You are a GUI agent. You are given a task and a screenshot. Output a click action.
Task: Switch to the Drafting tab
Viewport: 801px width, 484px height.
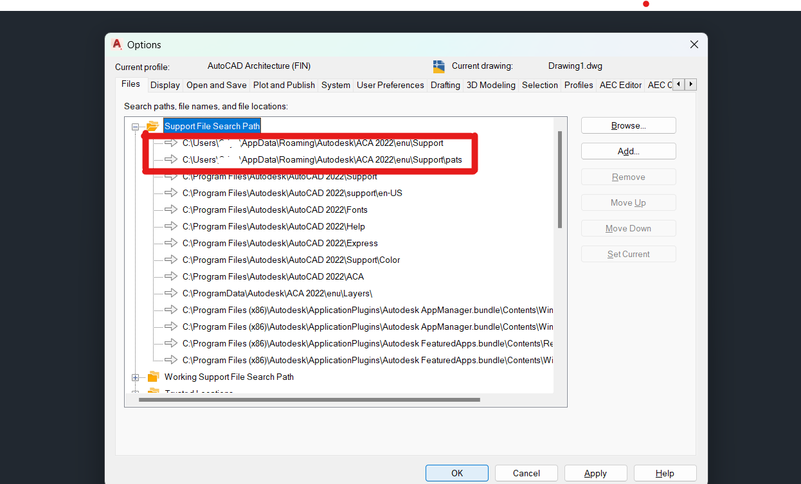coord(446,85)
